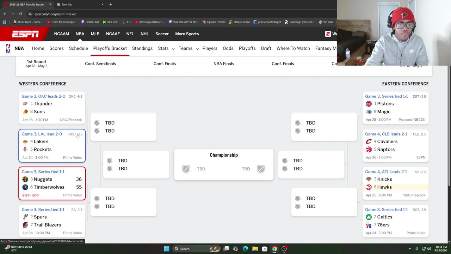
Task: Click the browser back arrow
Action: click(5, 14)
